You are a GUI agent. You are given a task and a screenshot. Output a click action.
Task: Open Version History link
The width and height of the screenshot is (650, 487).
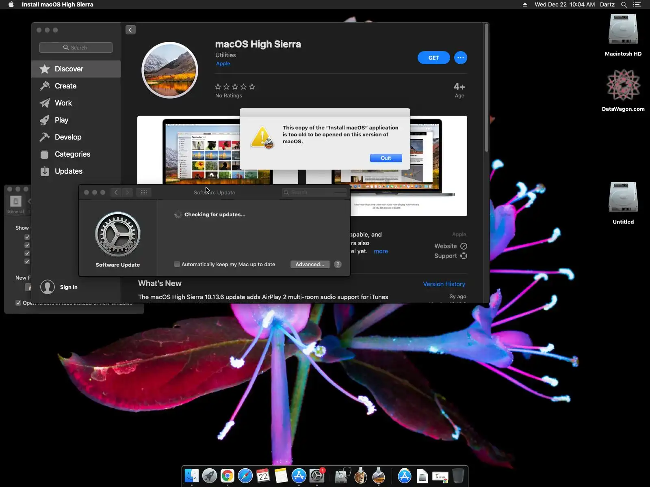(x=444, y=284)
